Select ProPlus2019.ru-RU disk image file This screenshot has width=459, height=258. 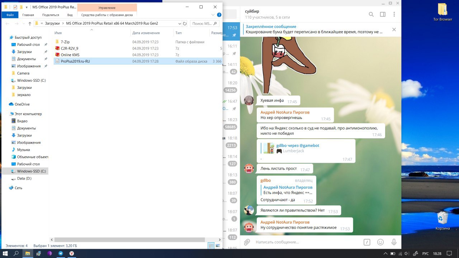(75, 61)
